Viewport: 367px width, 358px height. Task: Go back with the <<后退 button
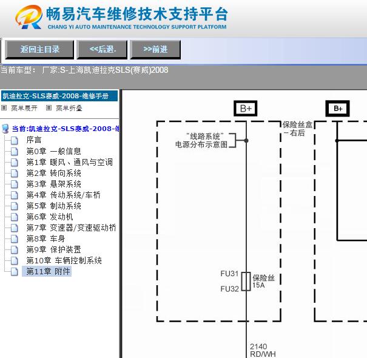coord(103,49)
